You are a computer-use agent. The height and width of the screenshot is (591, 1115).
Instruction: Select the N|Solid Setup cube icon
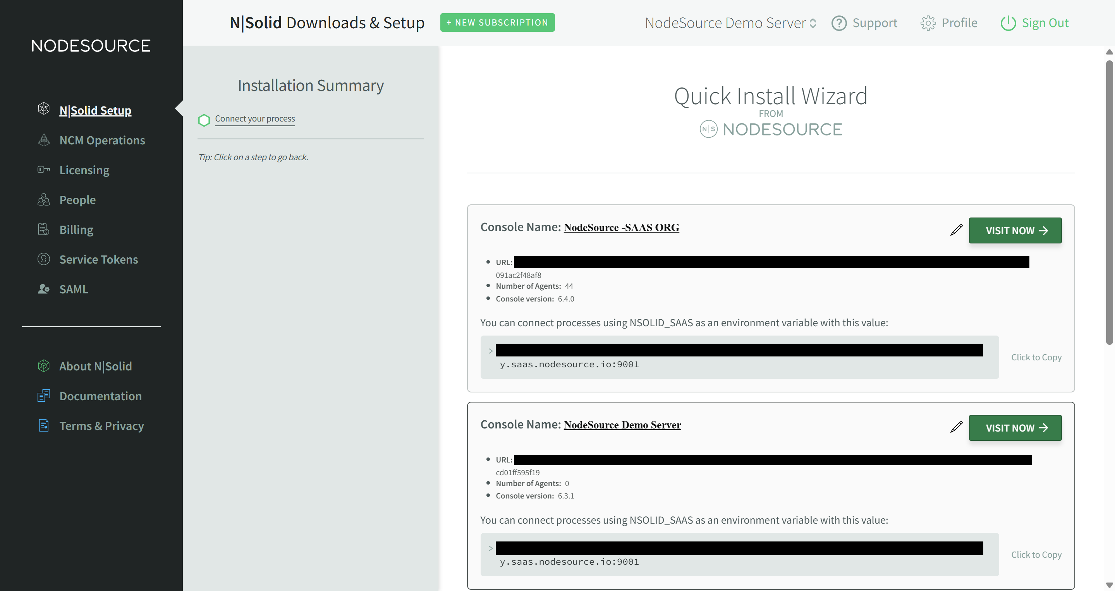43,109
